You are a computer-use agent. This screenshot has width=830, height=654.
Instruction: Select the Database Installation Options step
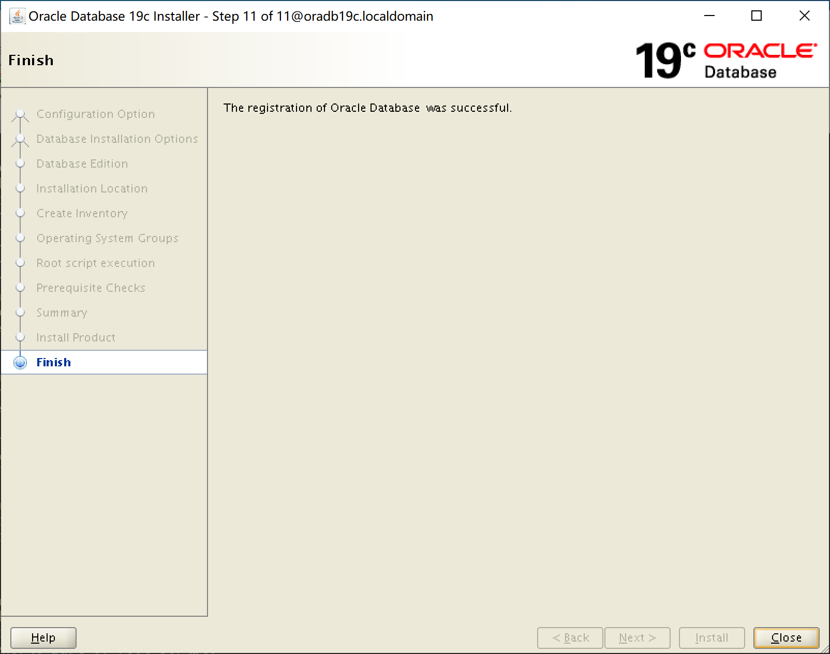click(x=117, y=139)
